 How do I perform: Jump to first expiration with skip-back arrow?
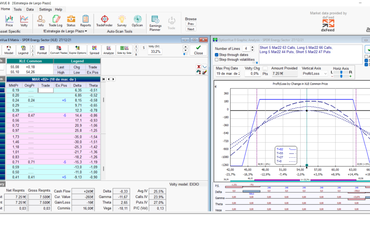[x=103, y=79]
